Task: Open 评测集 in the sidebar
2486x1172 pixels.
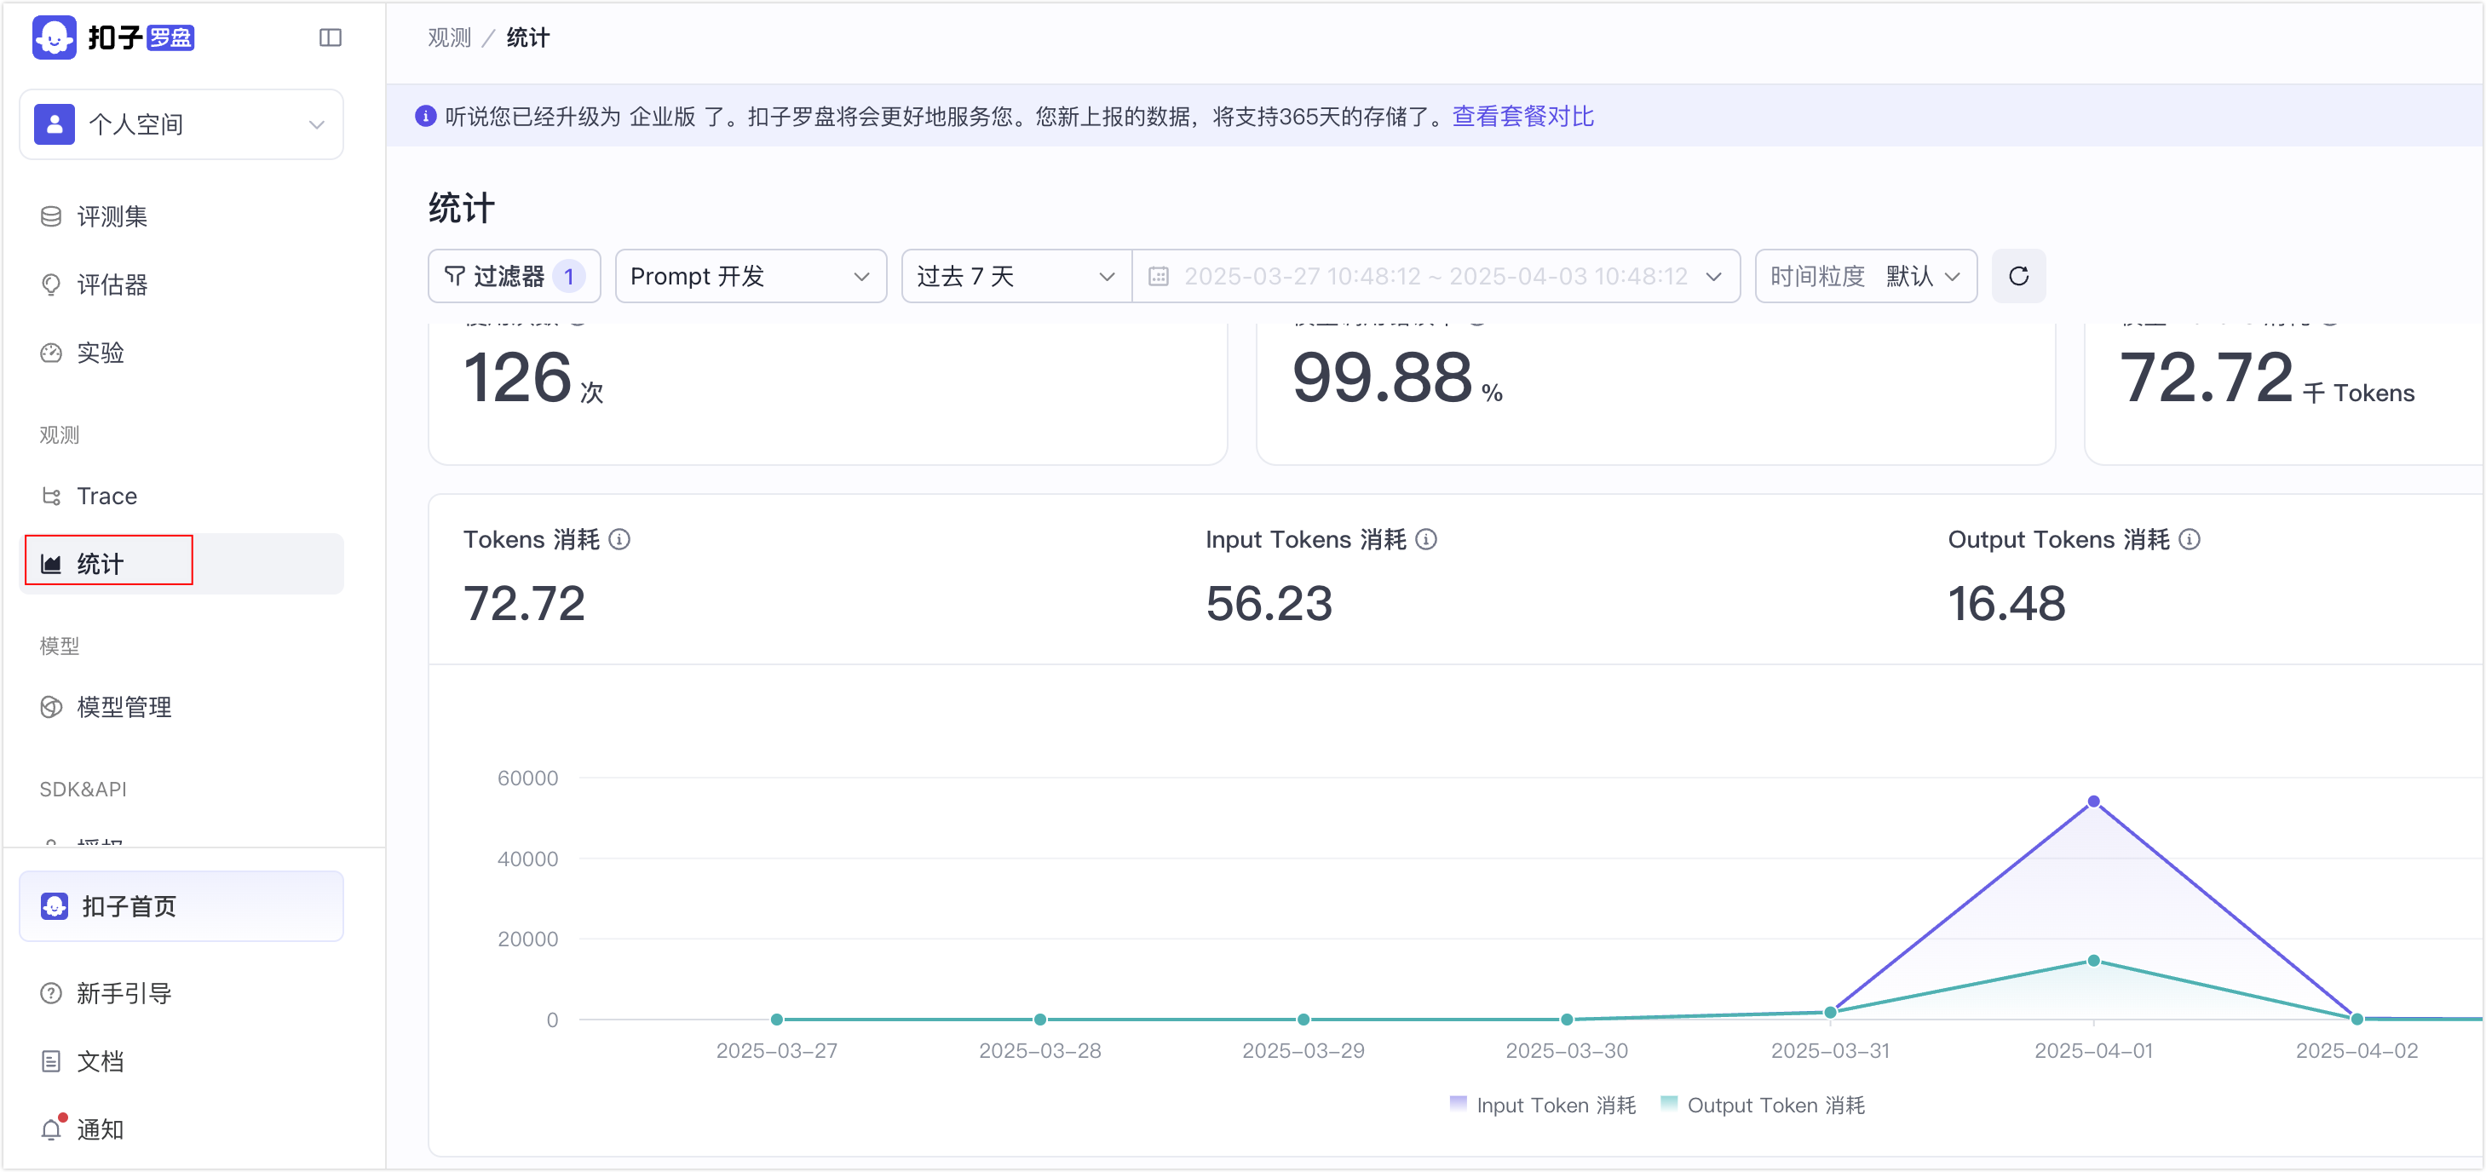Action: point(181,216)
